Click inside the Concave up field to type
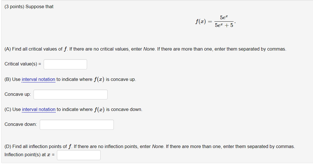Screen dimensions: 313x166 click(70, 94)
